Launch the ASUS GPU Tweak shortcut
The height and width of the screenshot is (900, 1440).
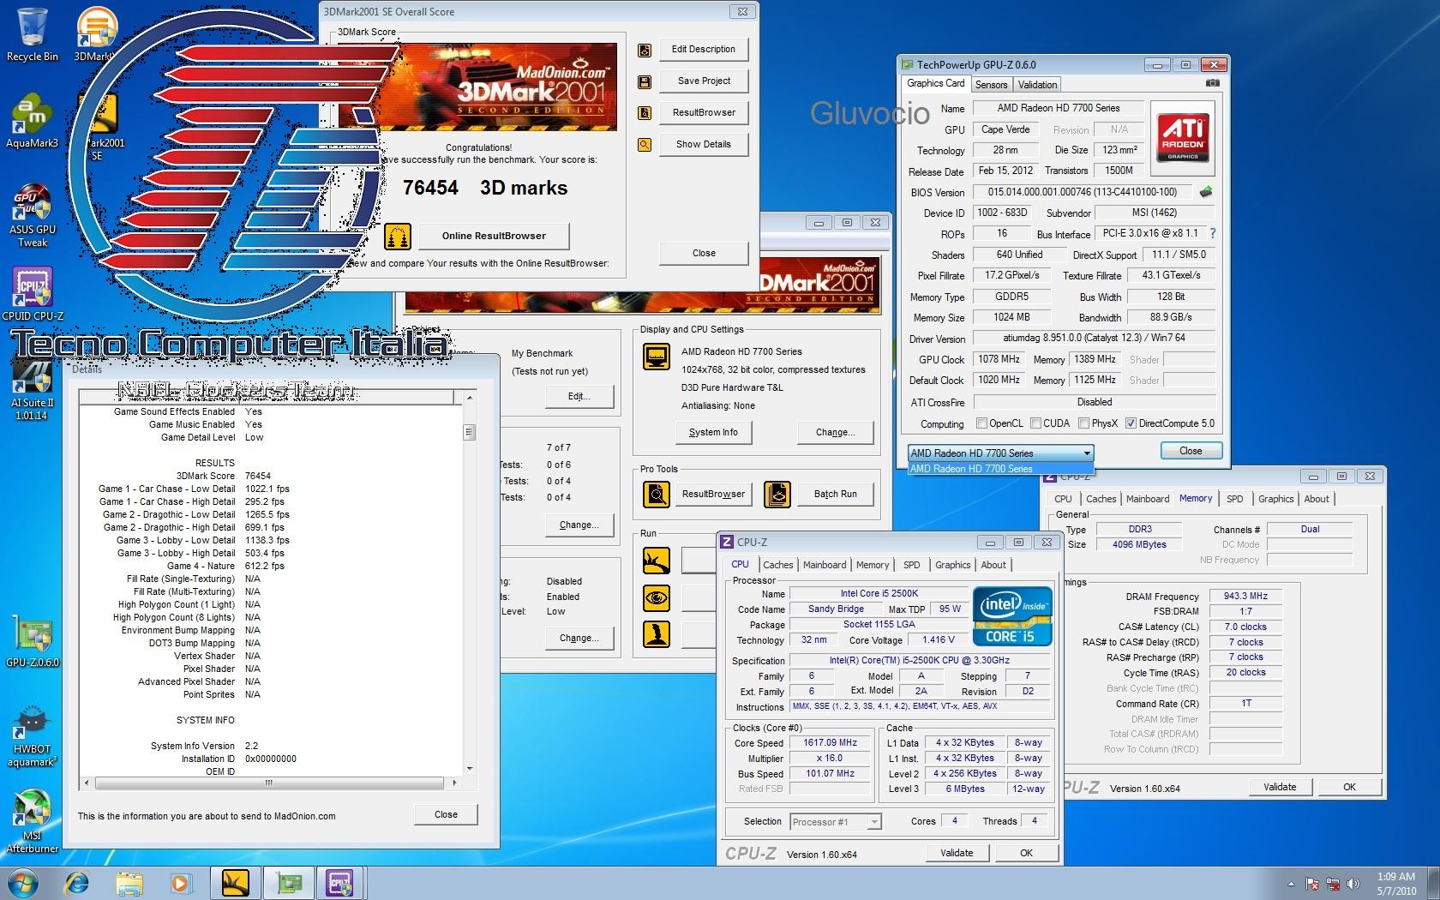pyautogui.click(x=32, y=216)
